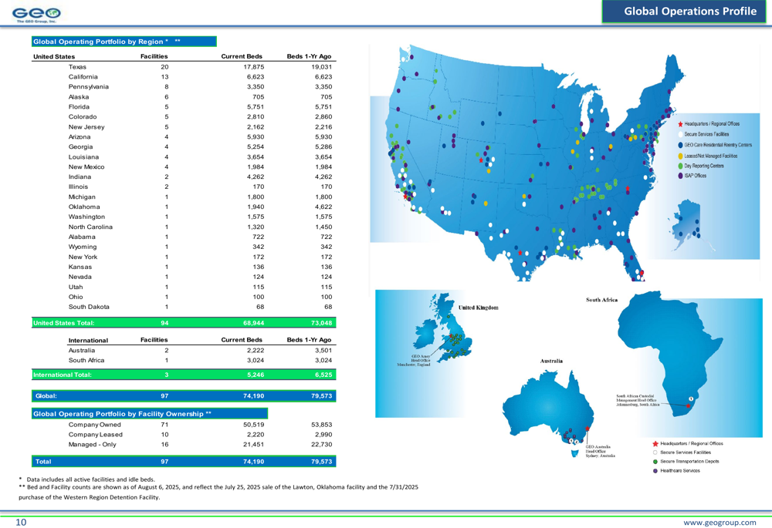
Task: Click Company Leased prior-year value 2,990
Action: click(323, 435)
